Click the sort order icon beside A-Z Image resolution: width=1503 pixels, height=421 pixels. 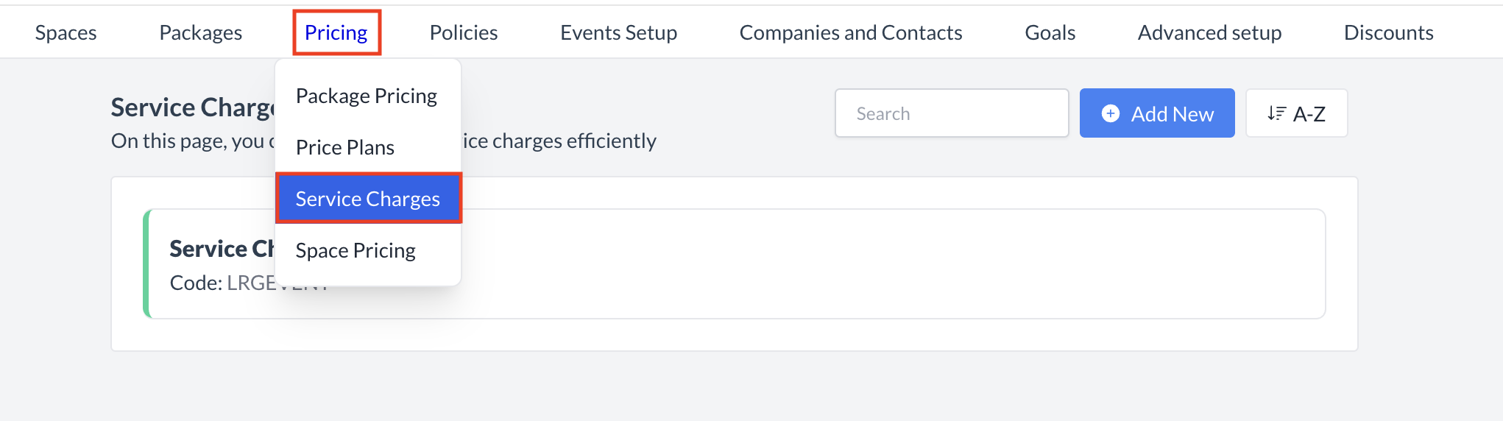point(1276,113)
